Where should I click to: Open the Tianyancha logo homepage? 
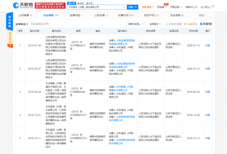[23, 6]
